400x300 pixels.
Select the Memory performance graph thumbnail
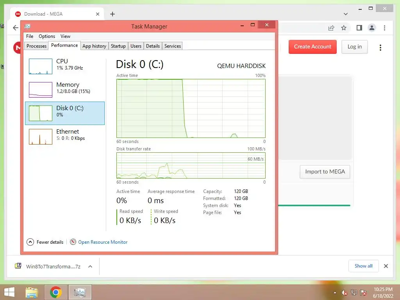point(41,90)
